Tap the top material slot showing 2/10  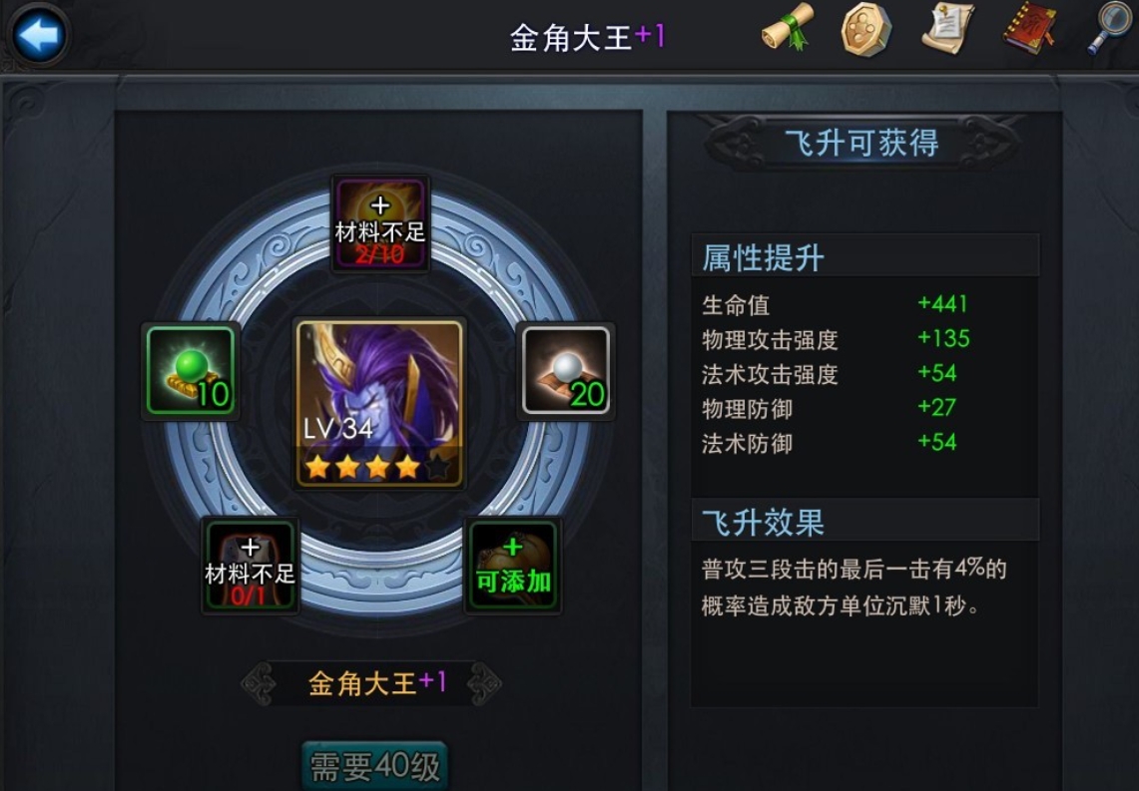point(380,223)
